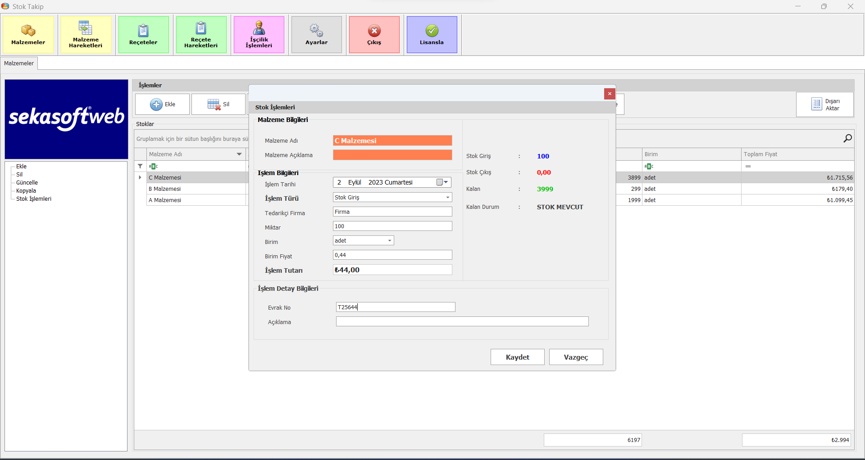The width and height of the screenshot is (865, 460).
Task: Open Malzeme Adı column filter dropdown
Action: point(239,154)
